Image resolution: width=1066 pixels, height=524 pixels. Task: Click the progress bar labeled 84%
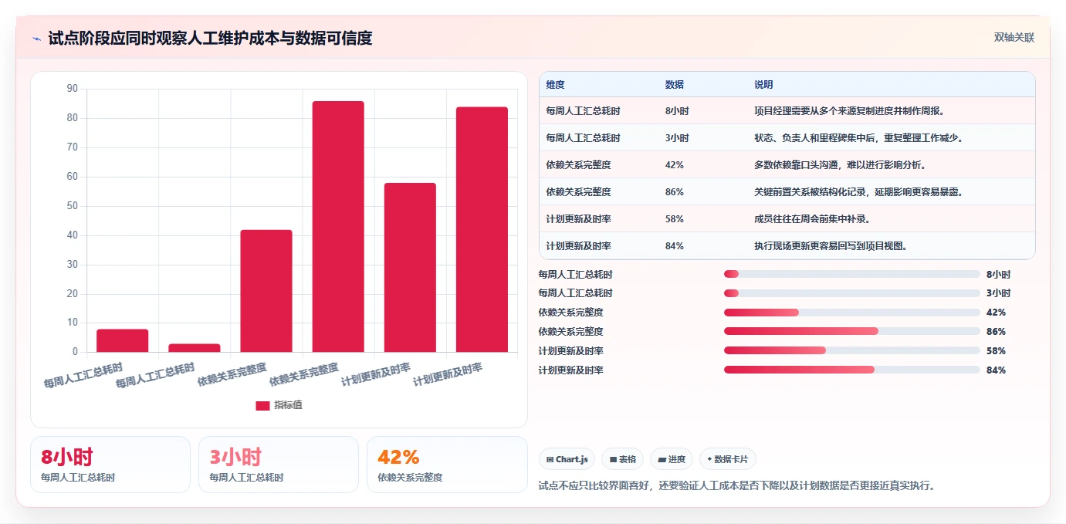pos(851,370)
